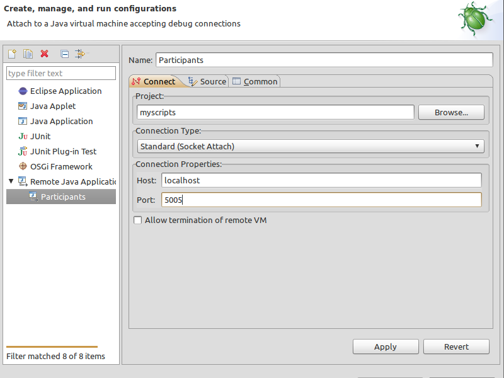
Task: Click the Connect tab icon
Action: coord(136,81)
